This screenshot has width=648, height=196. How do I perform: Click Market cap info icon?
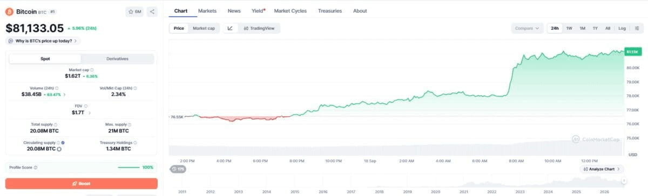click(92, 70)
